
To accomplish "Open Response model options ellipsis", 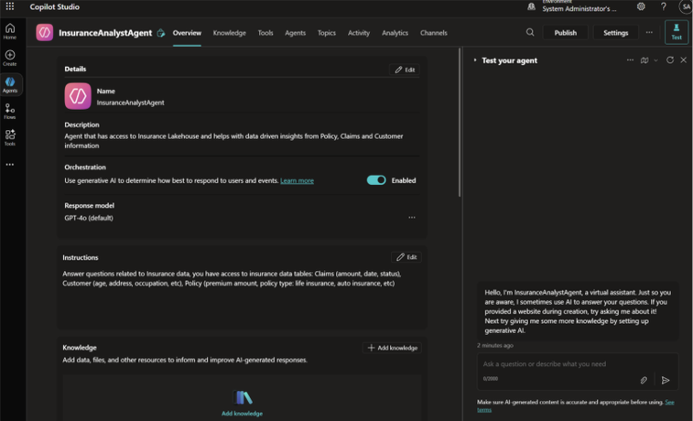I will [x=411, y=217].
